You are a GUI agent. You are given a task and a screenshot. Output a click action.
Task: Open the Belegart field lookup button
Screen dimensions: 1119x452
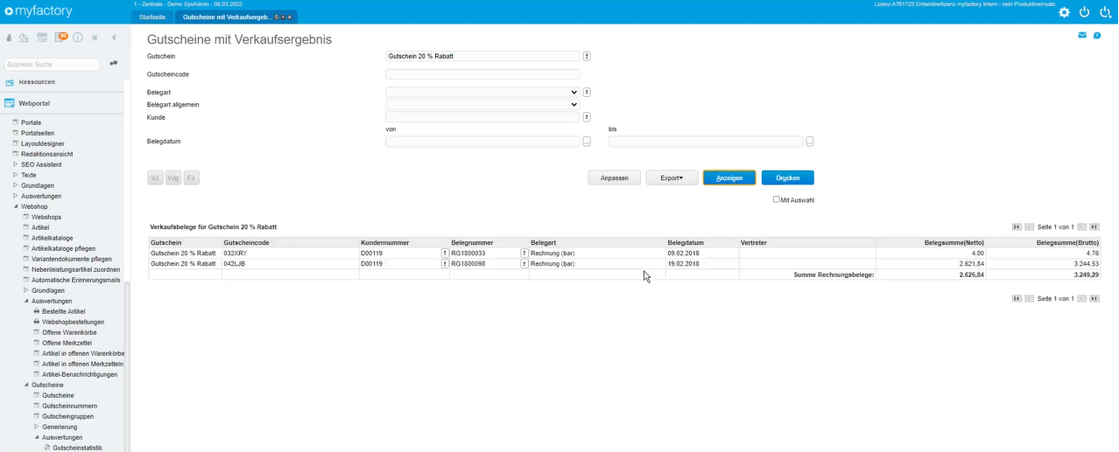587,92
